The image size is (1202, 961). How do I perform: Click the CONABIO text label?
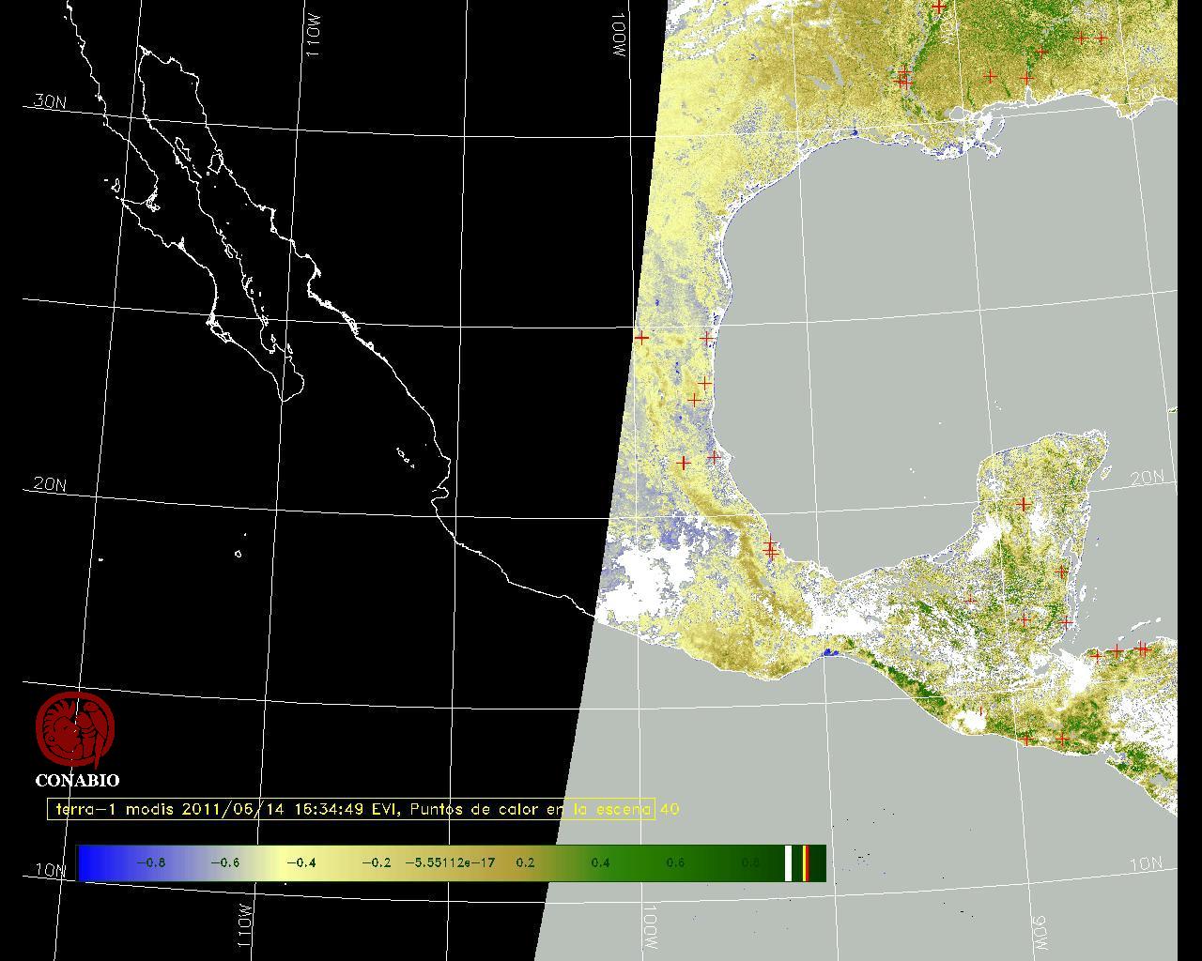click(x=77, y=781)
